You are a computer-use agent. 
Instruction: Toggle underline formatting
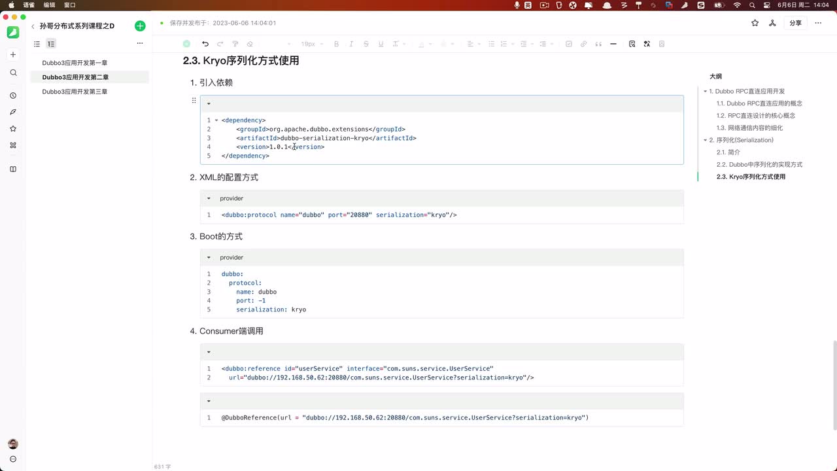point(381,44)
